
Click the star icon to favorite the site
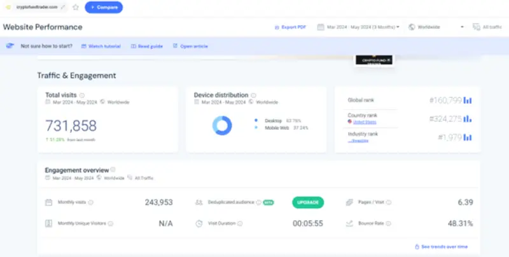pos(76,7)
